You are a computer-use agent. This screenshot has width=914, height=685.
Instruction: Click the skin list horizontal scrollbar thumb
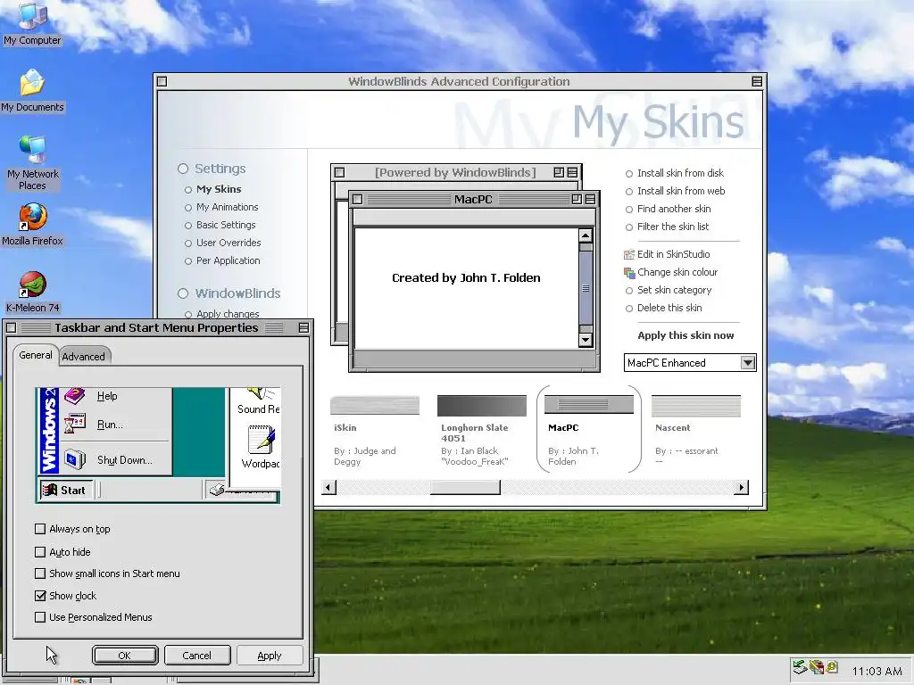tap(465, 488)
